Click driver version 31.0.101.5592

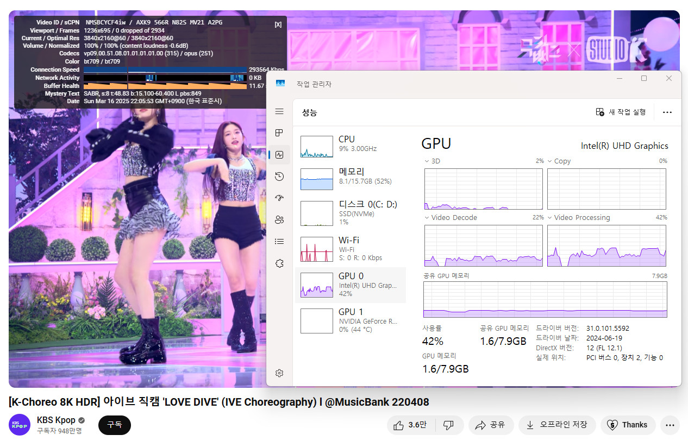608,329
